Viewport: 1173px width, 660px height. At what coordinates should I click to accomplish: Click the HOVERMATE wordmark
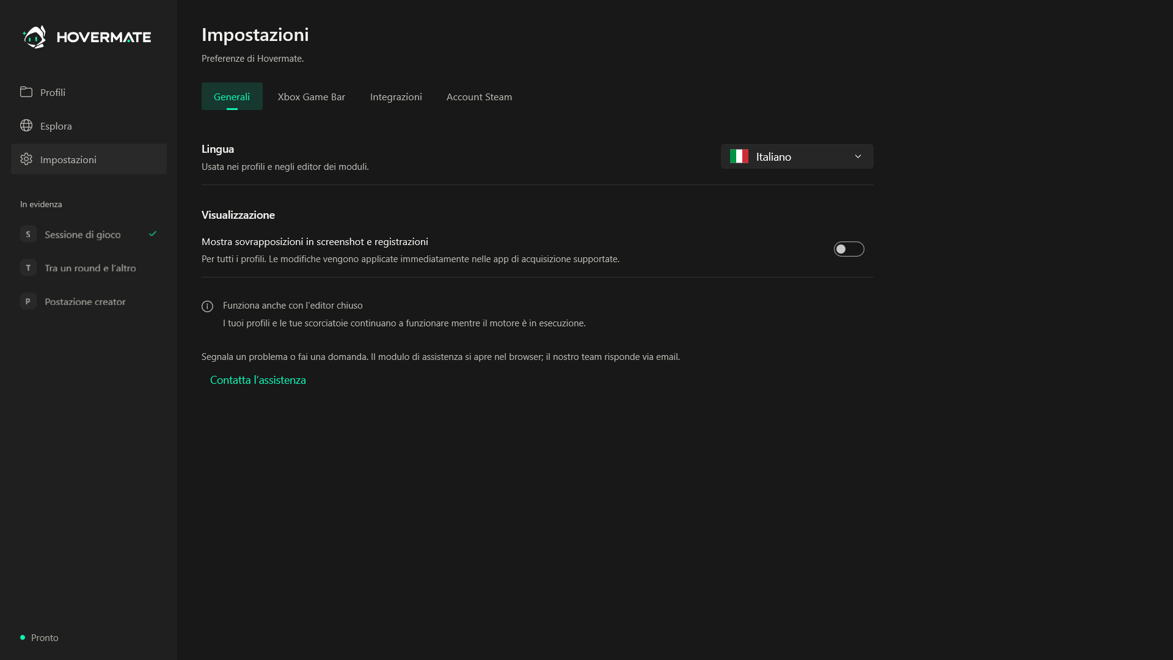pos(104,37)
